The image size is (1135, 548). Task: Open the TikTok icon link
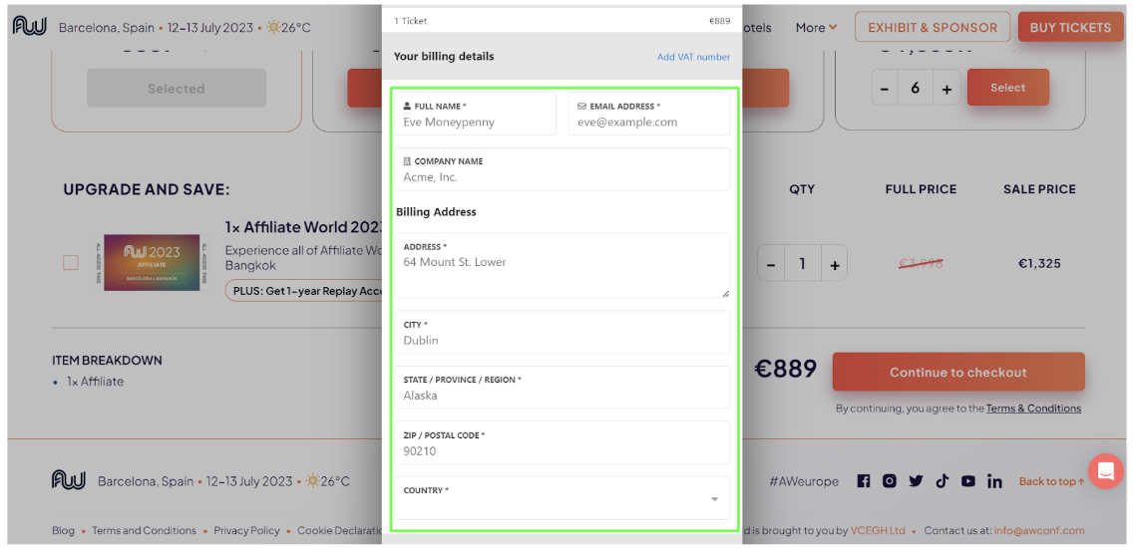tap(942, 481)
